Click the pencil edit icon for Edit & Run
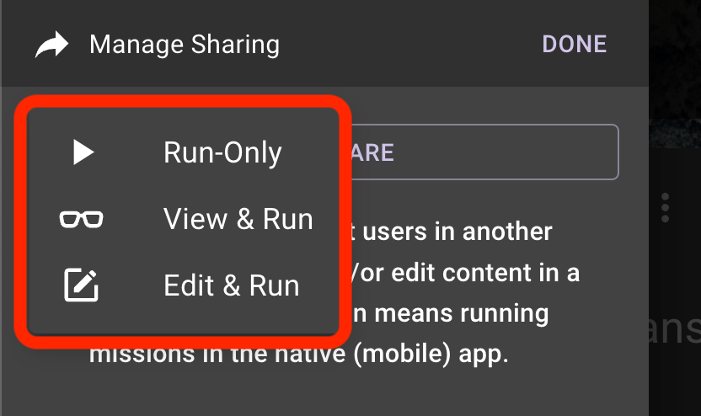Screen dimensions: 701x416 coord(81,285)
